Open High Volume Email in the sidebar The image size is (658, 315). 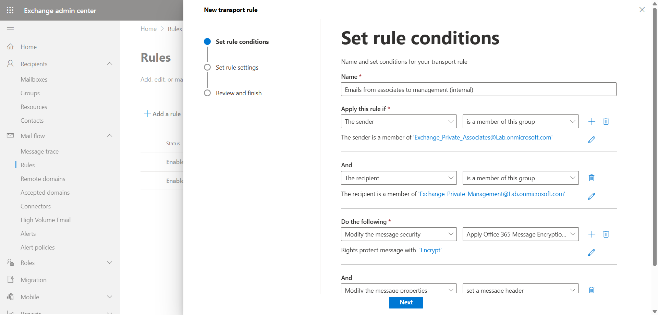46,220
